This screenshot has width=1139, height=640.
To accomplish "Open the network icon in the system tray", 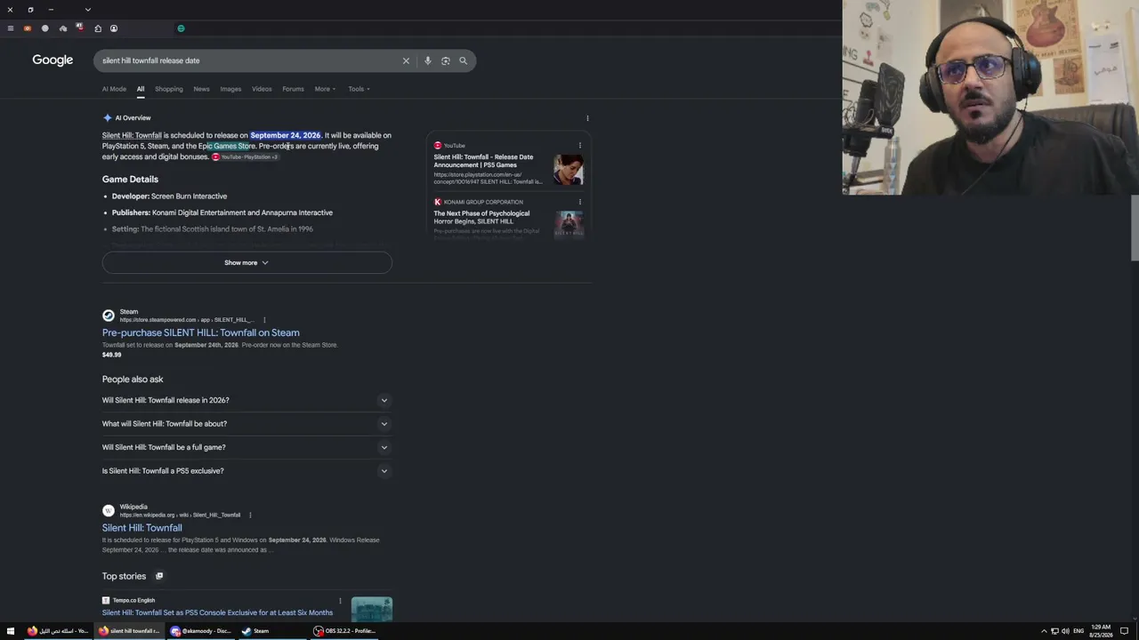I will pyautogui.click(x=1054, y=631).
